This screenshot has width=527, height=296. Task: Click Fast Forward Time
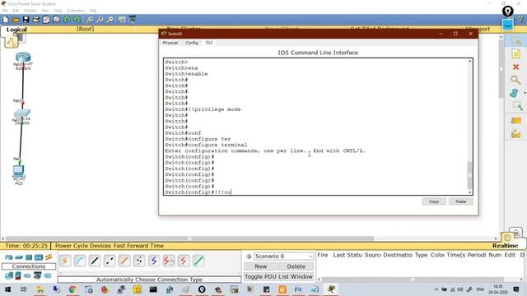138,246
